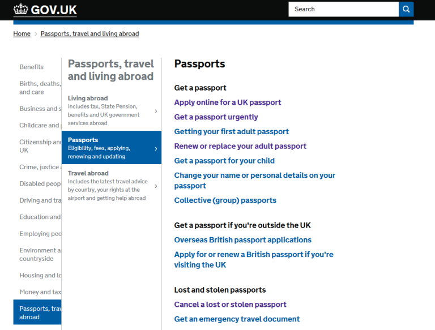Open Overseas British passport applications link
435x330 pixels.
coord(242,240)
